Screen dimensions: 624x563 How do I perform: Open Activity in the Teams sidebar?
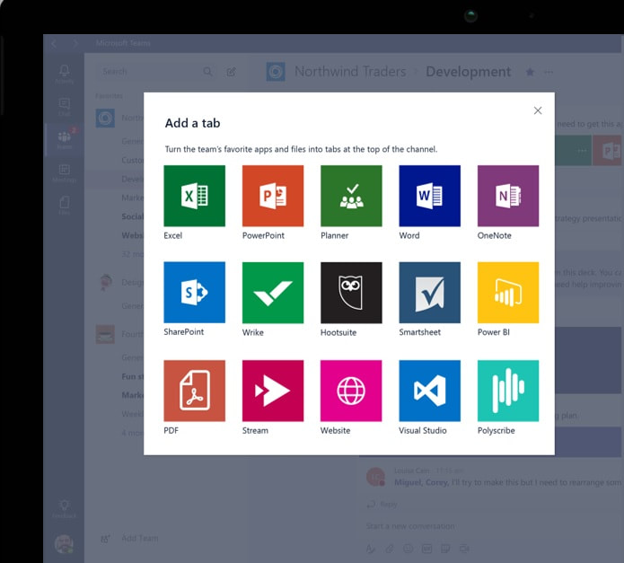64,74
